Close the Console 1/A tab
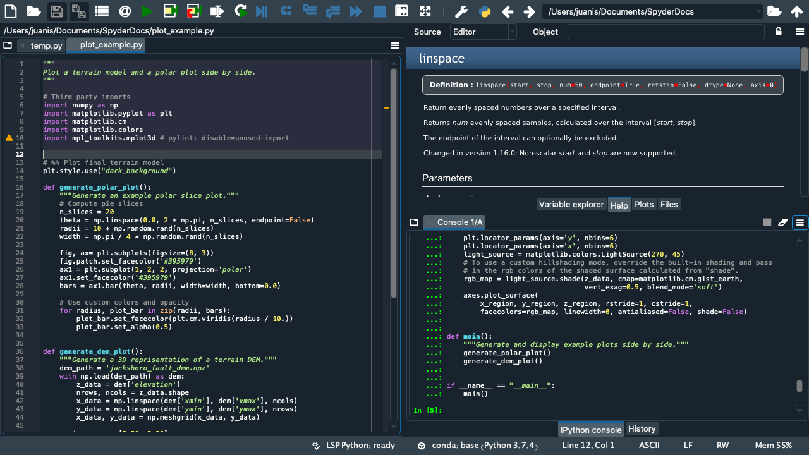 429,222
